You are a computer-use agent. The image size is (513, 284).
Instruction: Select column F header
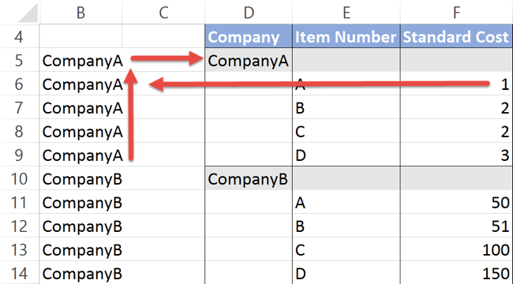click(456, 12)
